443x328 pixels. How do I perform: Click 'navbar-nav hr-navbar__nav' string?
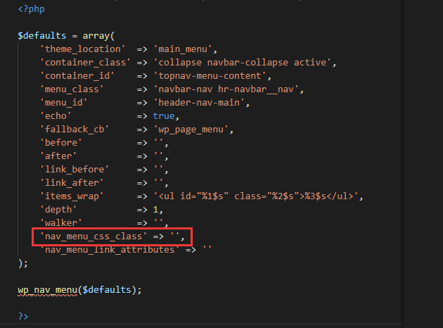click(x=226, y=89)
